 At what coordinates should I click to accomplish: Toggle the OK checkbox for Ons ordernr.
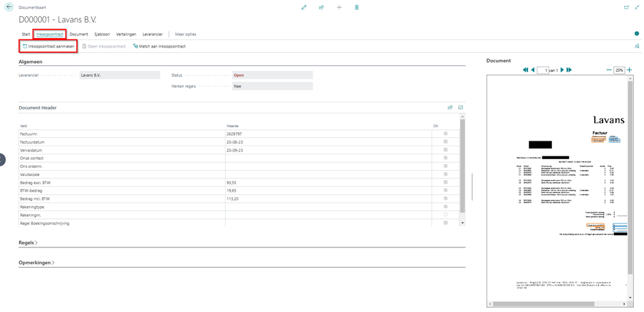coord(446,166)
